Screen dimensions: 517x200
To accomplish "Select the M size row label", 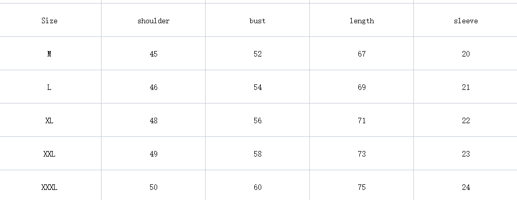I will (x=49, y=54).
